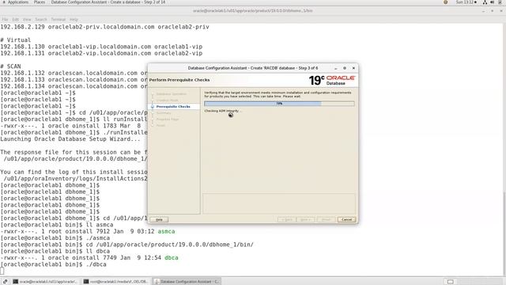Open the terminal's View menu
The width and height of the screenshot is (506, 285).
27,19
